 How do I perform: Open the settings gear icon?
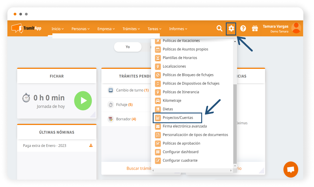click(231, 28)
